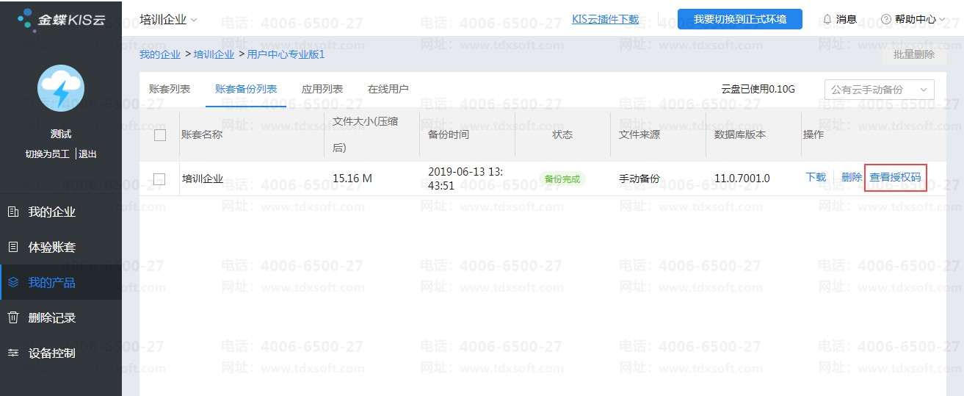Click the 体验账套 sidebar icon
The image size is (964, 396).
click(12, 248)
